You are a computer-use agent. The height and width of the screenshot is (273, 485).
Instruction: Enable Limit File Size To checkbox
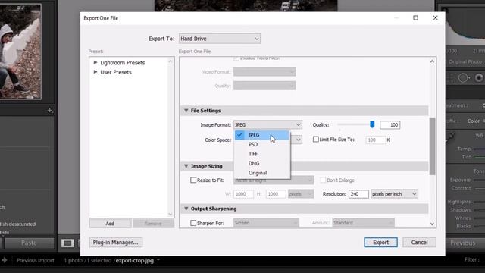[x=315, y=140]
